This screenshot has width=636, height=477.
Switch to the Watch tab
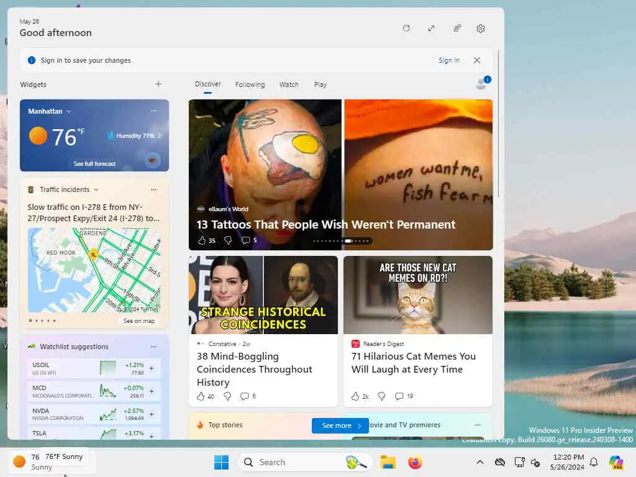click(x=289, y=84)
